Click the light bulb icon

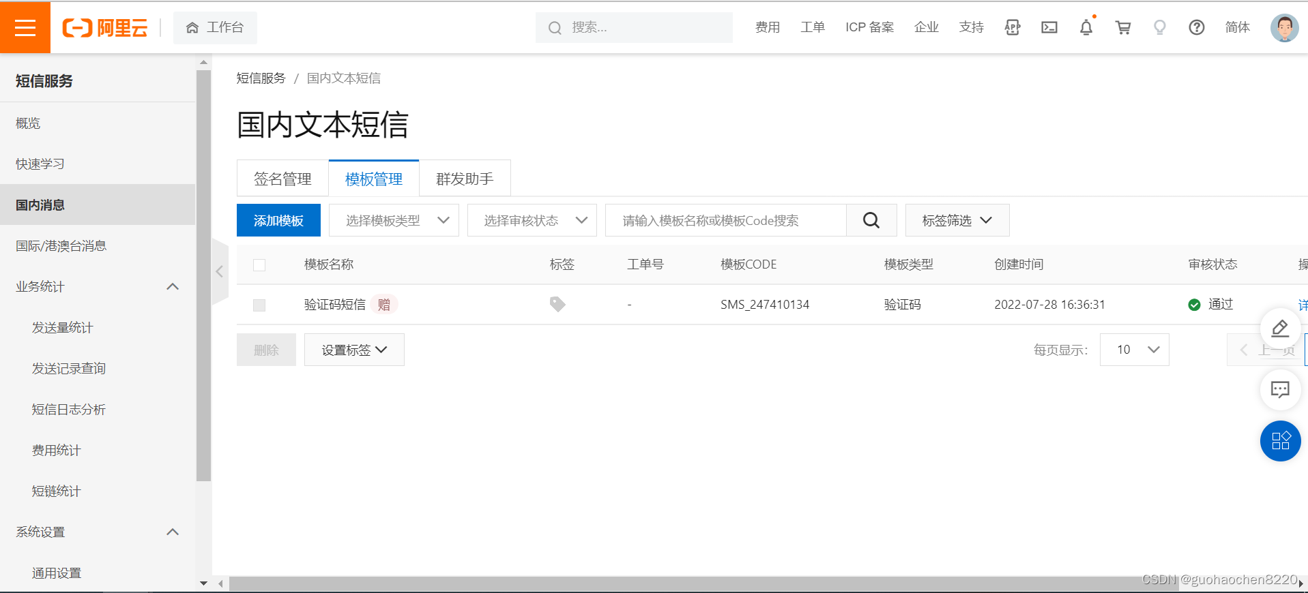pyautogui.click(x=1160, y=27)
